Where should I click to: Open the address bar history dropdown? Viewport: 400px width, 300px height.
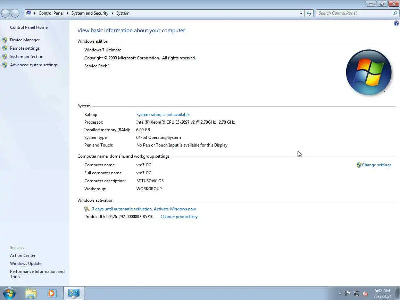[301, 13]
